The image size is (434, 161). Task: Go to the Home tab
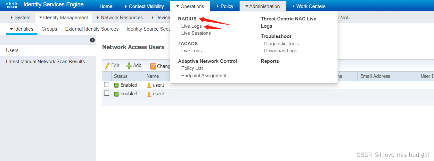(x=106, y=6)
